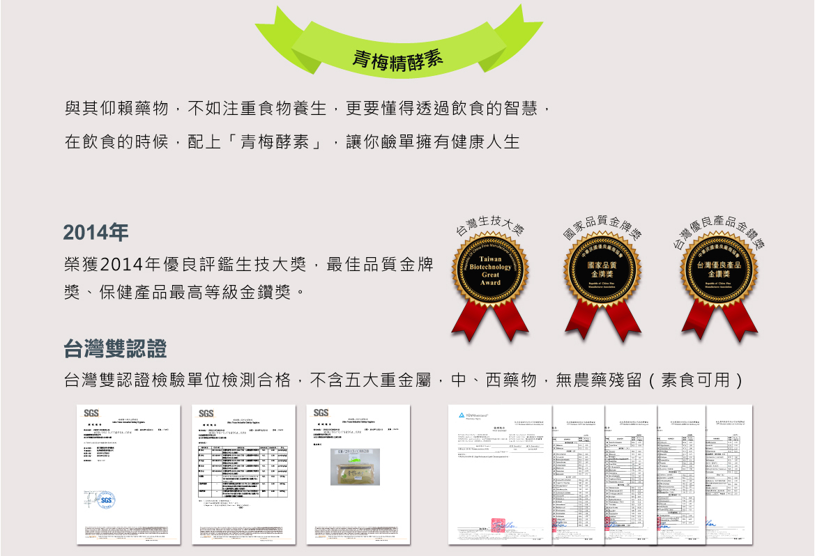Viewport: 815px width, 556px height.
Task: Open the third SGS report with product photo
Action: [x=358, y=474]
